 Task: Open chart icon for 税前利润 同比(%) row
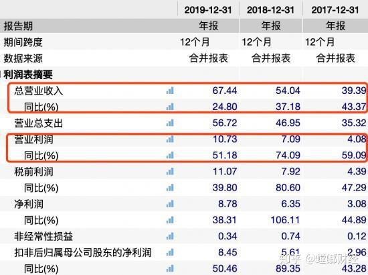click(x=170, y=188)
